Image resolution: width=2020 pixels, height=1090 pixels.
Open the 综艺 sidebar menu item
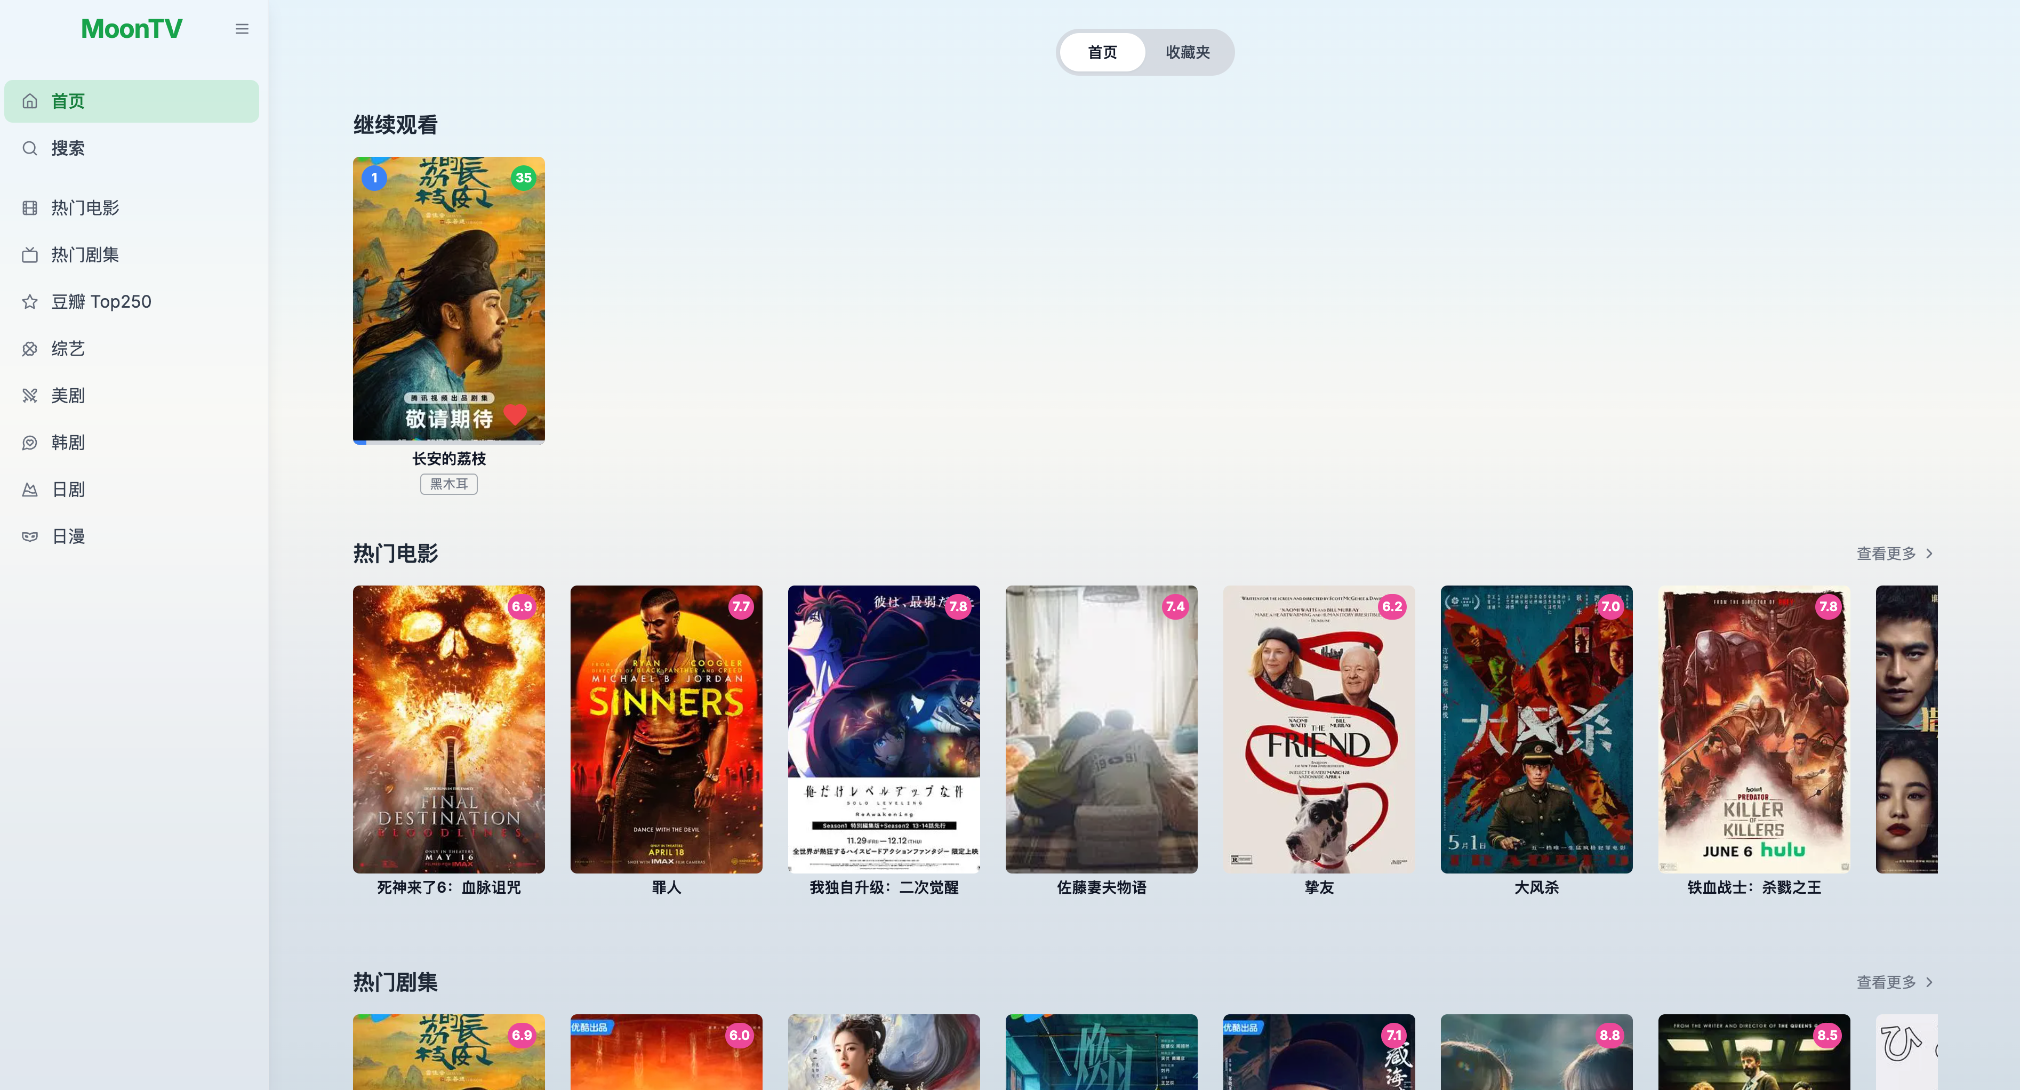click(68, 349)
